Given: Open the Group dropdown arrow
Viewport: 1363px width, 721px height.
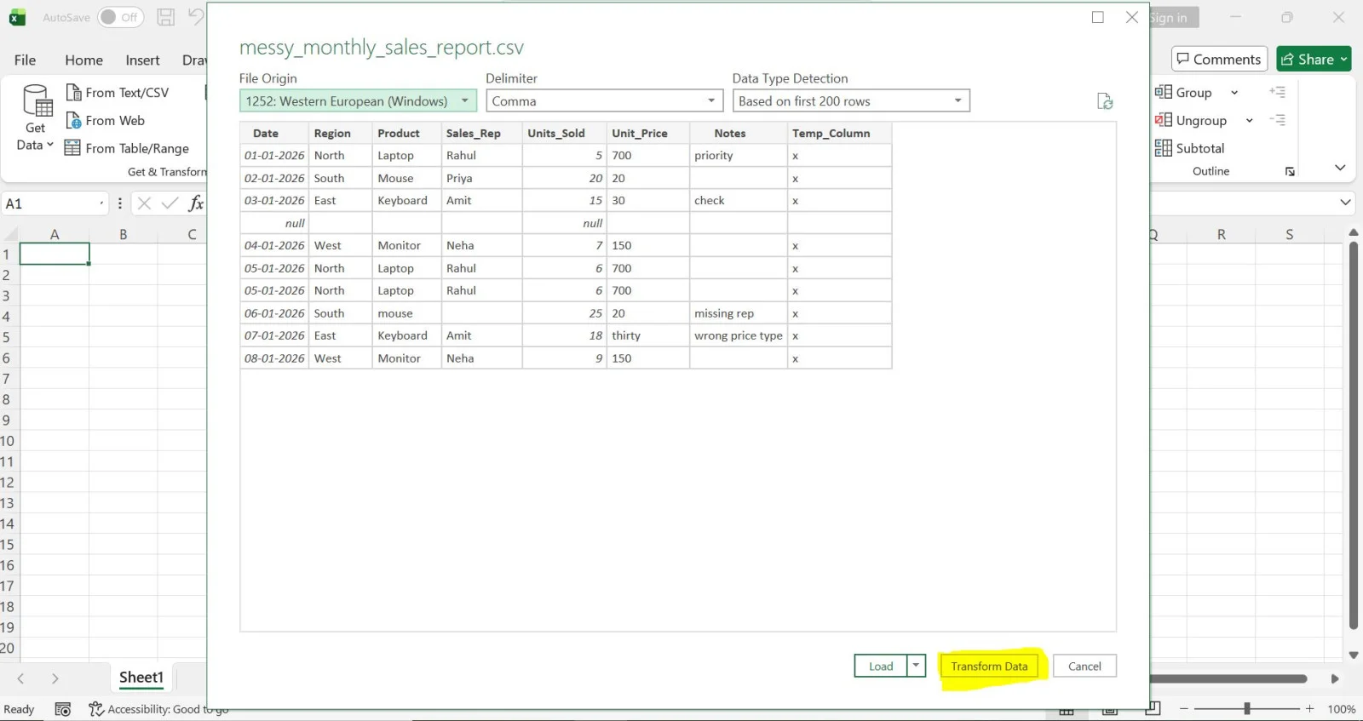Looking at the screenshot, I should [x=1234, y=92].
